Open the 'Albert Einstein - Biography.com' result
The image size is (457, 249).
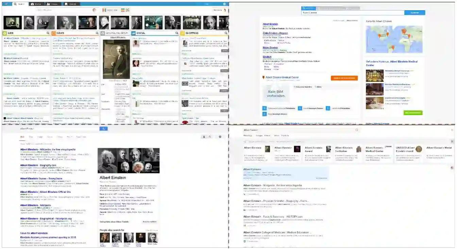pos(38,165)
